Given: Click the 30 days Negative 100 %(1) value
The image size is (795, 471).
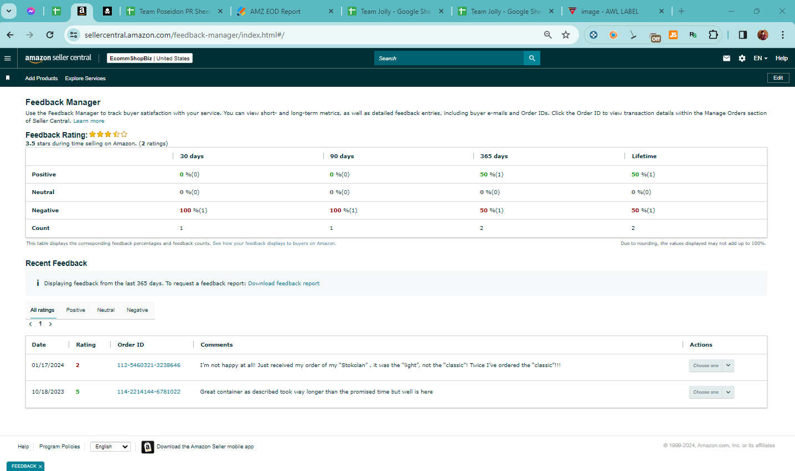Looking at the screenshot, I should [x=194, y=211].
